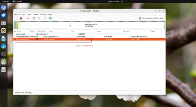Click the Flags column header
This screenshot has width=196, height=107.
click(152, 31)
